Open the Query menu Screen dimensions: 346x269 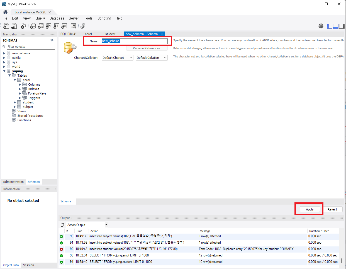tap(40, 18)
